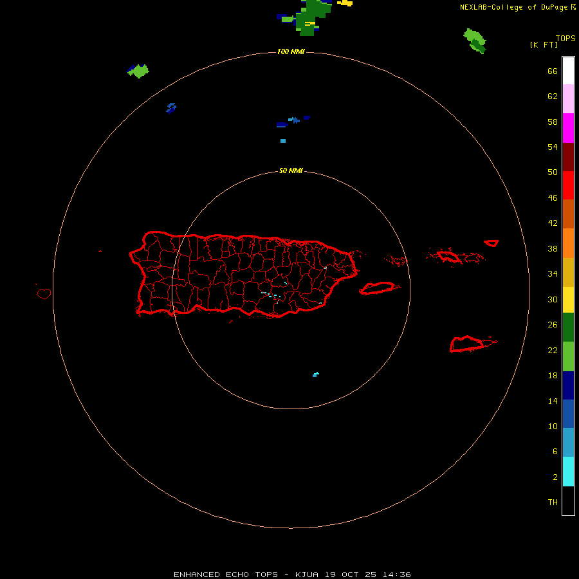Click the small light blue square echo north

283,141
